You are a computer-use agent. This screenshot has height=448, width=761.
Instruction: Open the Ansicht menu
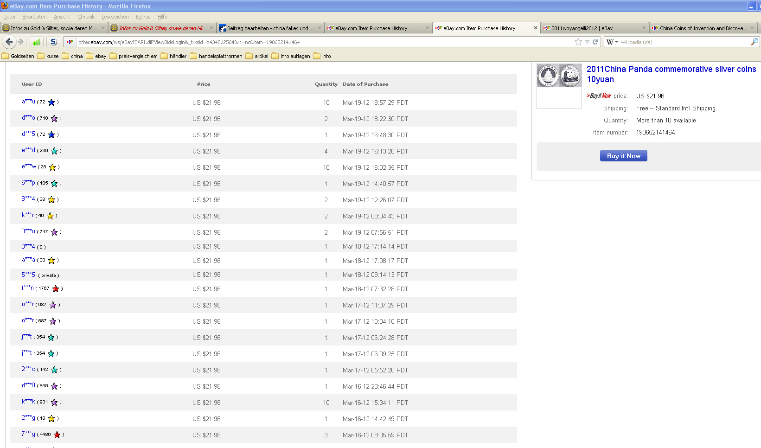pyautogui.click(x=62, y=17)
